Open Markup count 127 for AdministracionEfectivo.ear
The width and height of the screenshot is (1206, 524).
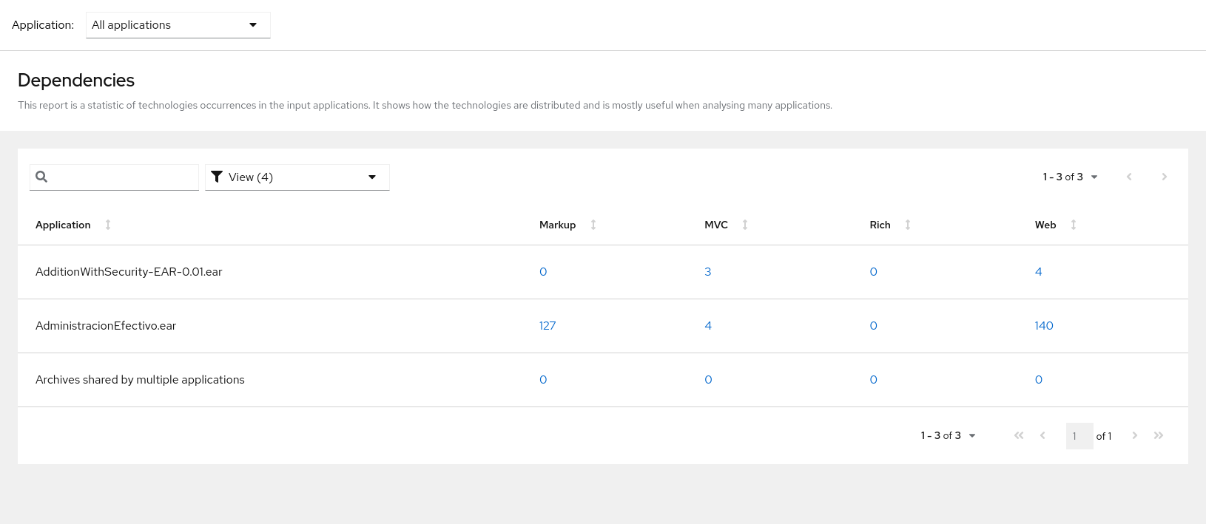(548, 326)
